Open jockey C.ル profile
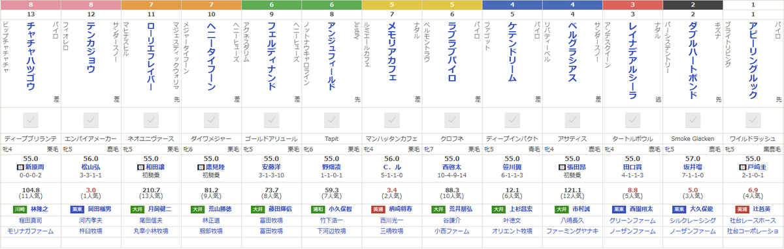Viewport: 784px width, 249px height. click(391, 167)
